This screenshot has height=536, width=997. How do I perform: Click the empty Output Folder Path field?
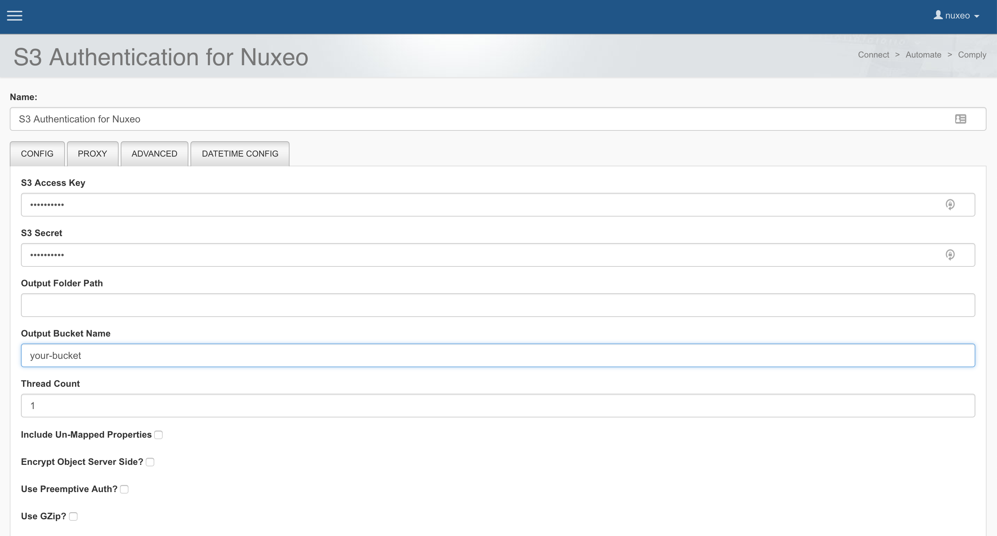point(498,305)
